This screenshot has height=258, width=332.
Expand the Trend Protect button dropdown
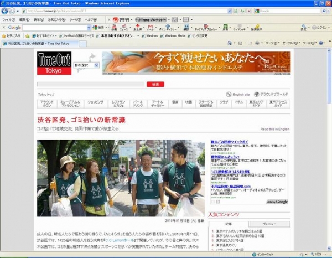click(169, 20)
